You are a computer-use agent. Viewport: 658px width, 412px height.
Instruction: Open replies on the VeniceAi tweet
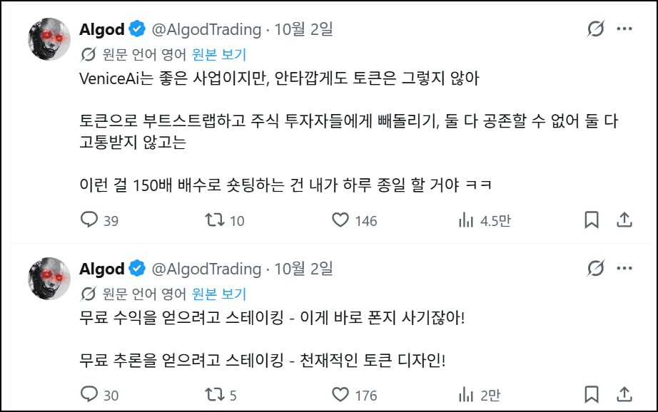pyautogui.click(x=99, y=220)
